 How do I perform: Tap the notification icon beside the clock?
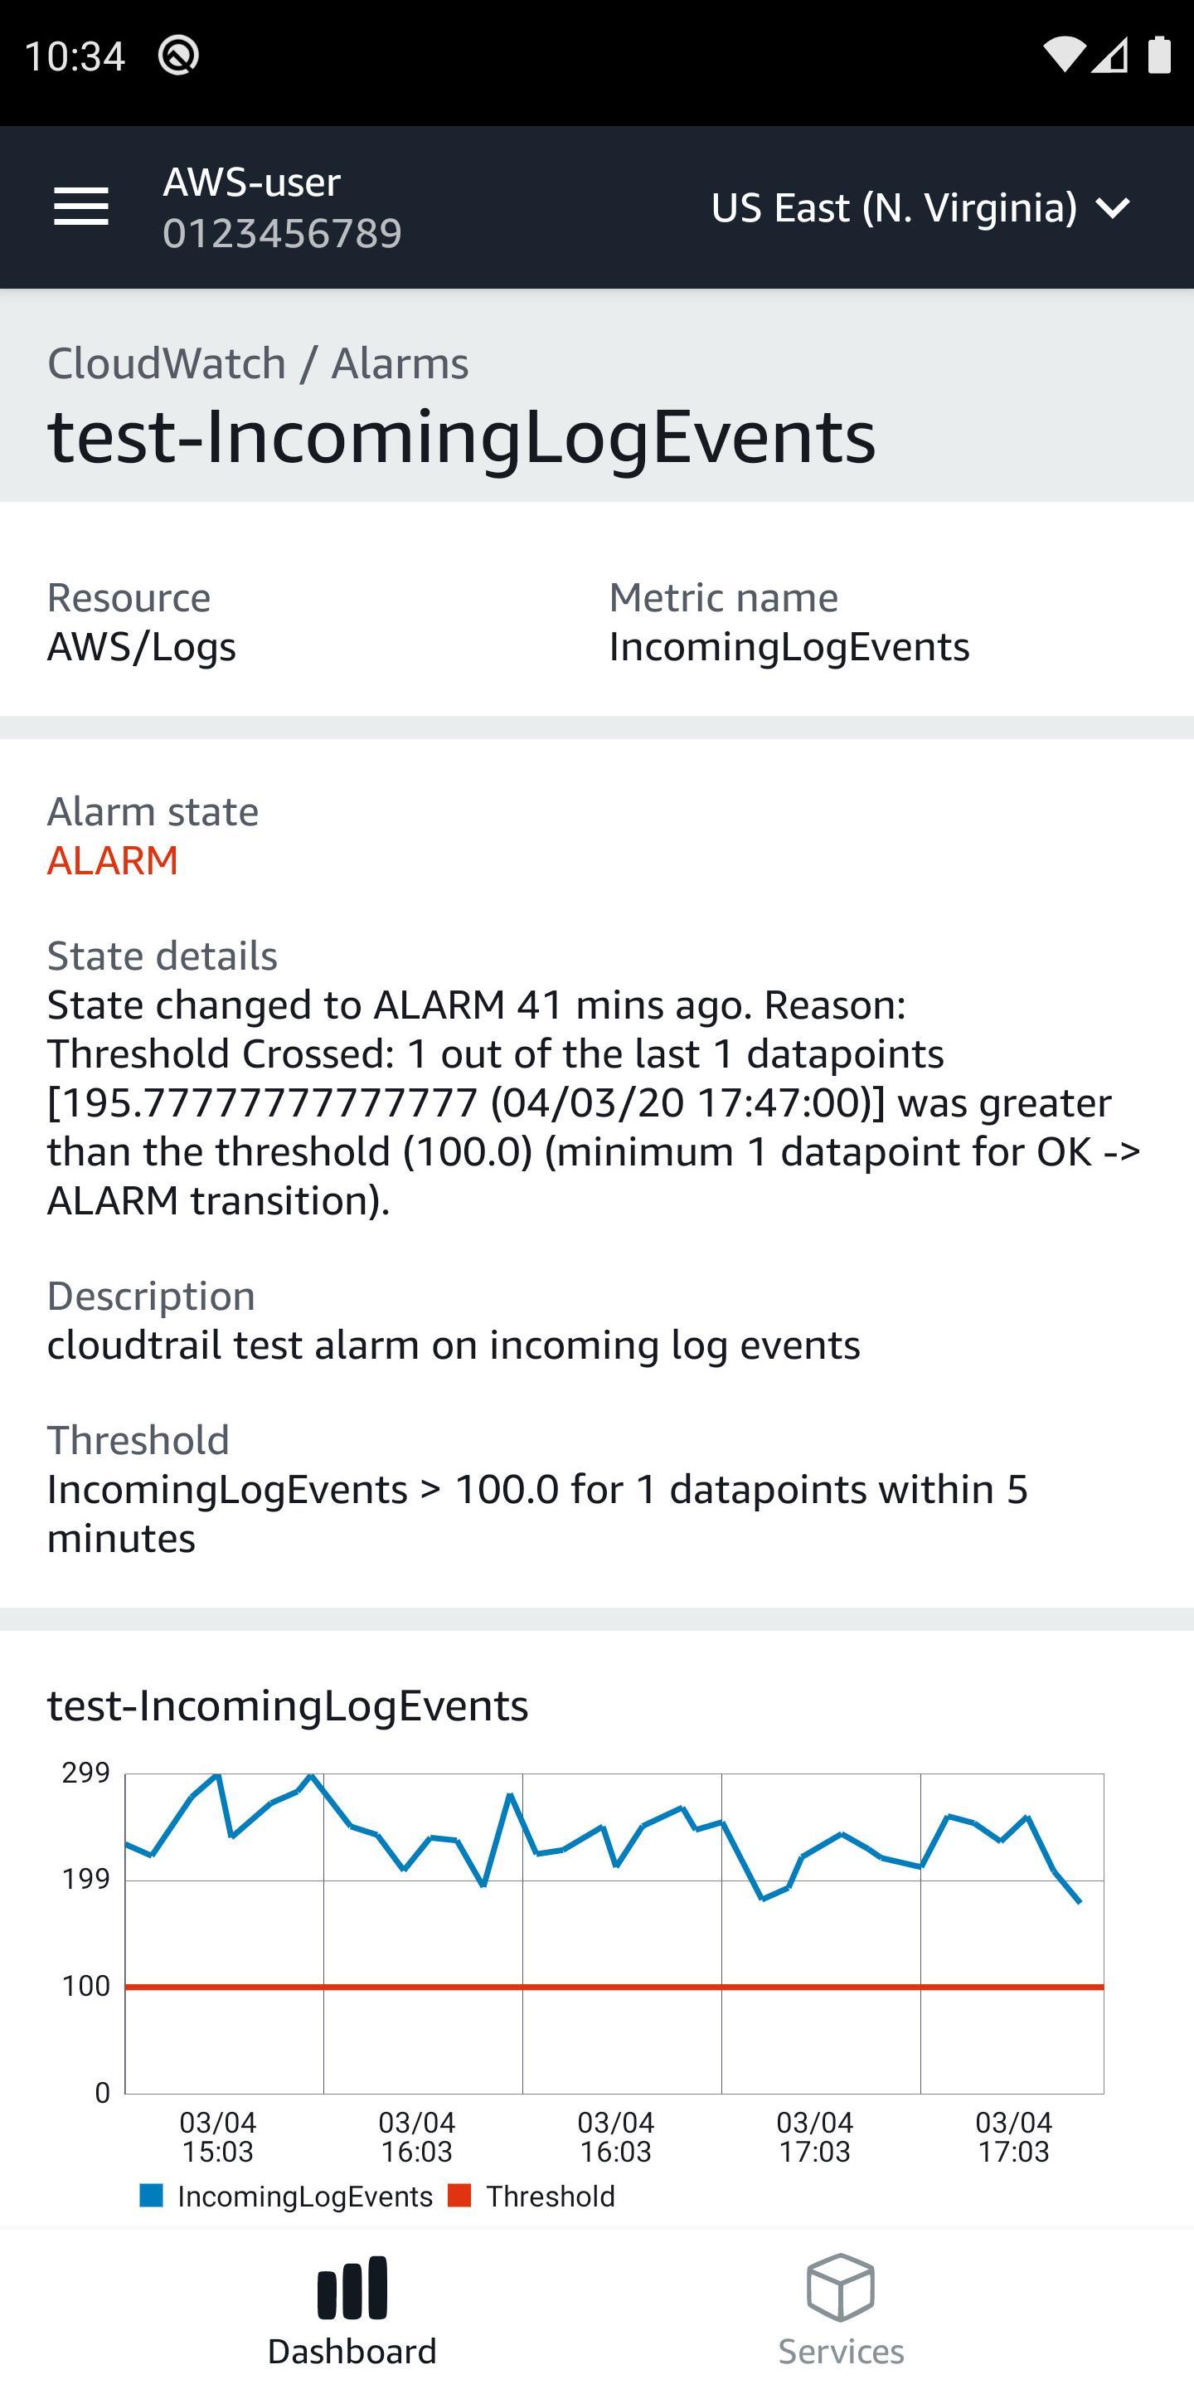pyautogui.click(x=178, y=56)
